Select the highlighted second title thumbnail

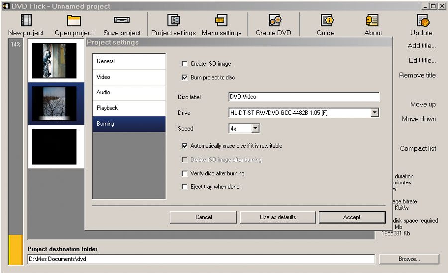coord(54,103)
